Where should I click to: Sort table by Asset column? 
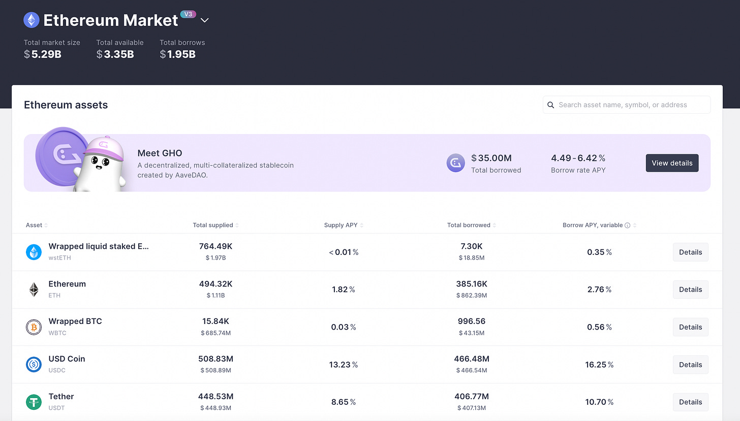click(37, 225)
